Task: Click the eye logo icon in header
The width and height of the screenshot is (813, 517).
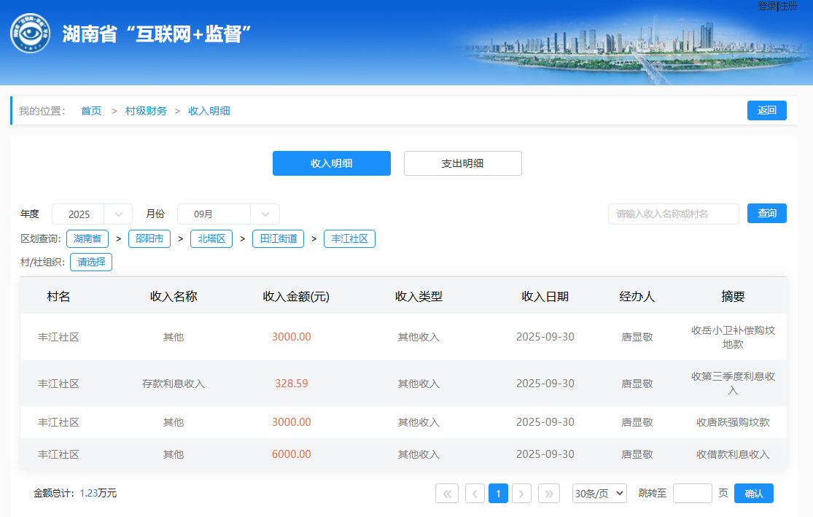Action: [30, 33]
